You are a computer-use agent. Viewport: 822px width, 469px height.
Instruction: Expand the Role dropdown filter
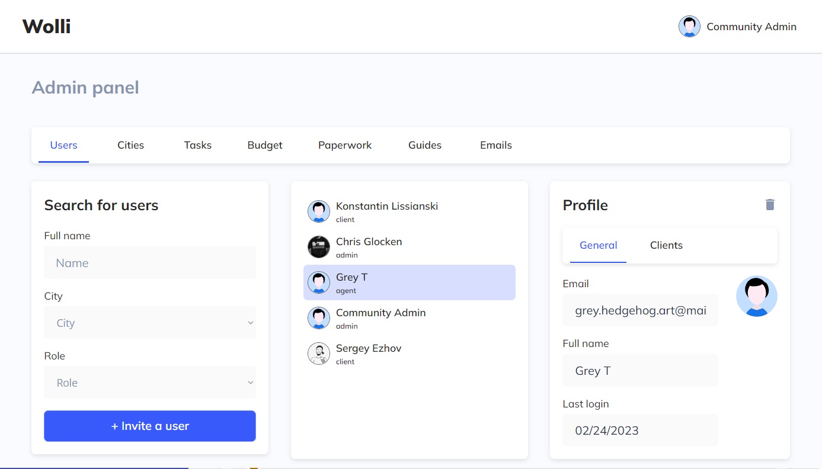(150, 383)
